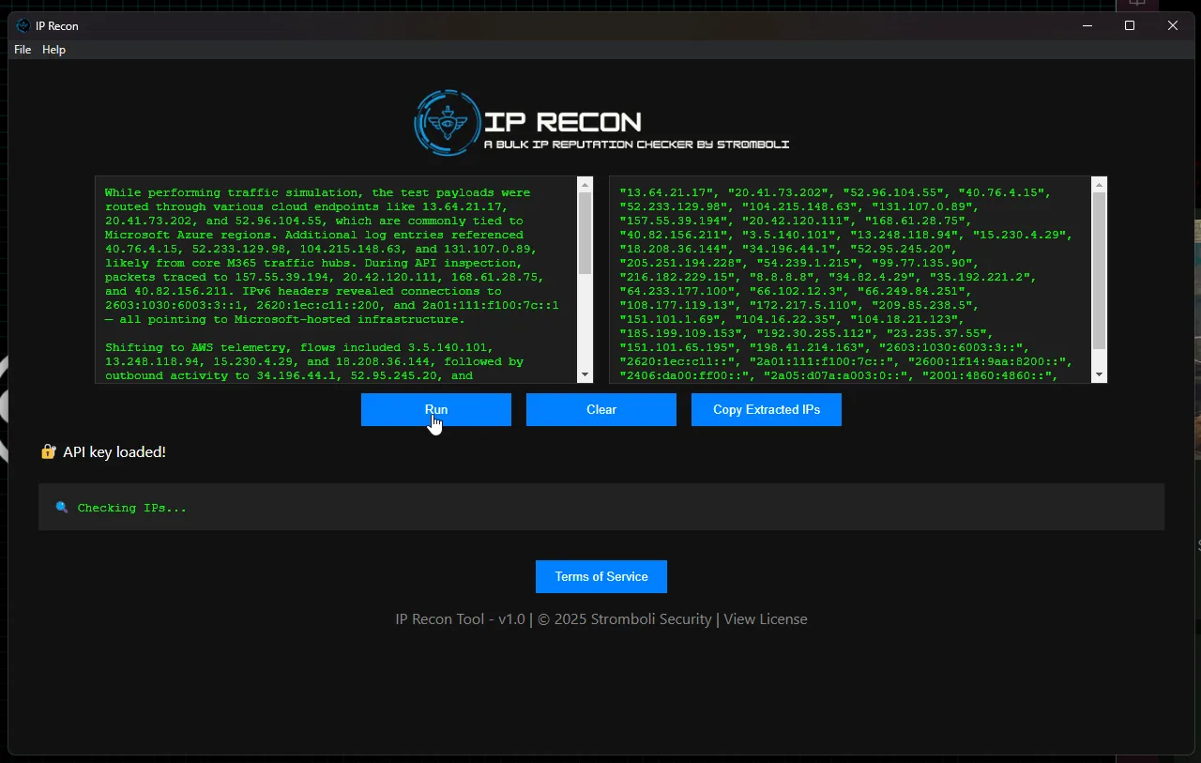This screenshot has height=763, width=1201.
Task: Hit the Clear button
Action: [600, 409]
